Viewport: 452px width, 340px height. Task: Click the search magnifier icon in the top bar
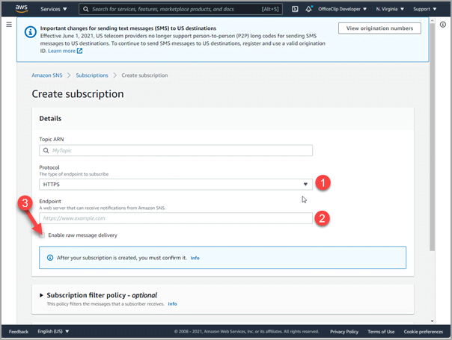coord(85,9)
